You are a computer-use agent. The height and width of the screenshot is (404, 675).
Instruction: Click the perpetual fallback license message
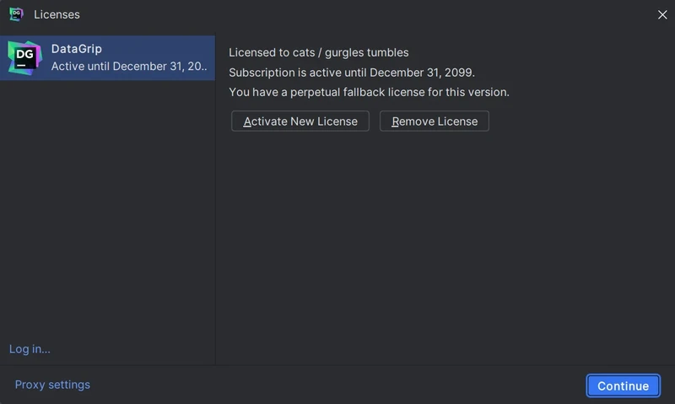(x=369, y=92)
